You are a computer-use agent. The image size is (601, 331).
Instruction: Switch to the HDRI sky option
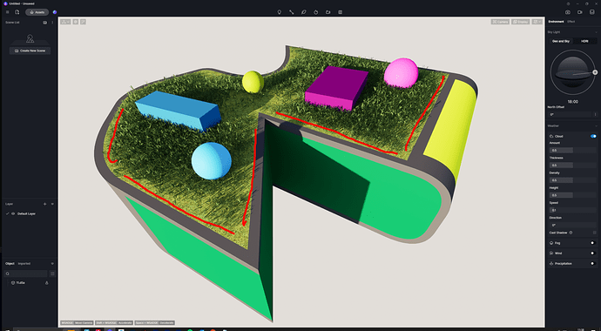585,41
